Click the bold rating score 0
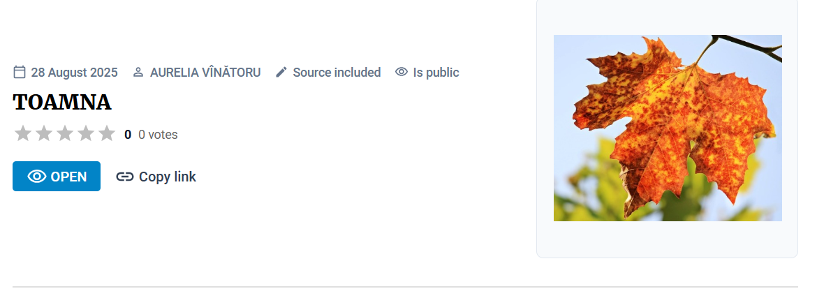817x305 pixels. [x=128, y=135]
